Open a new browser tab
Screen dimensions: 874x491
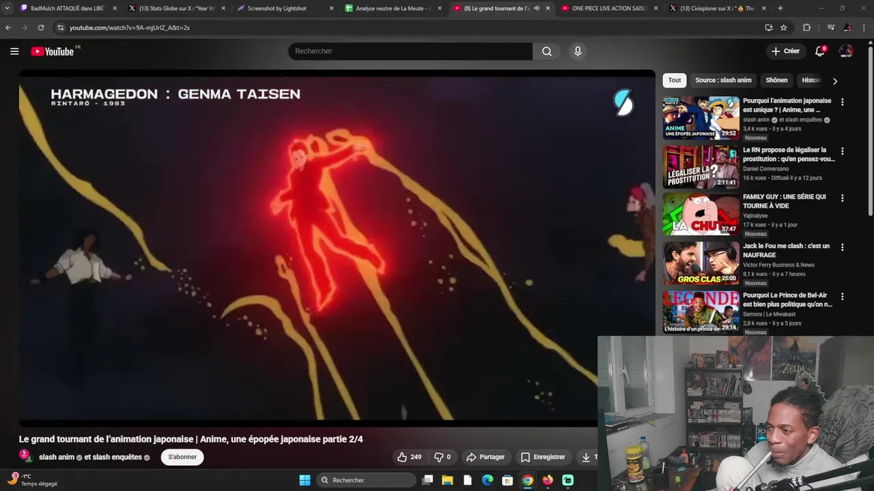coord(780,8)
